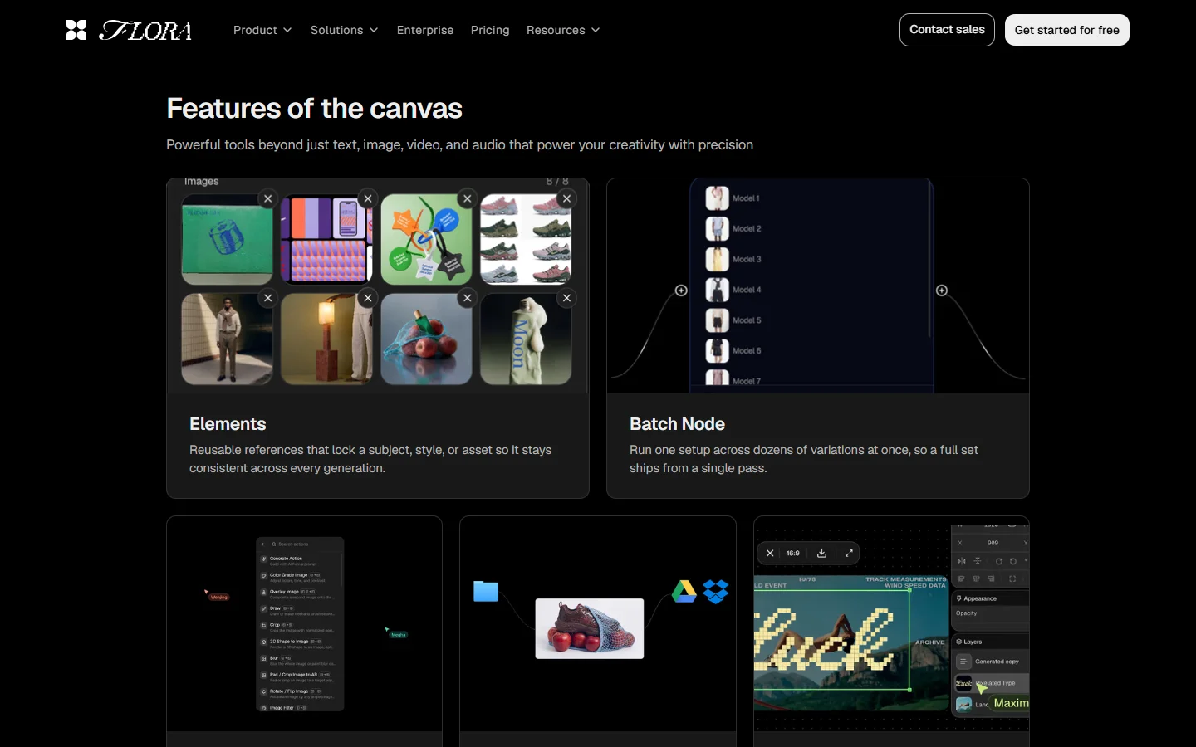1196x747 pixels.
Task: Remove the stickers image element
Action: 468,198
